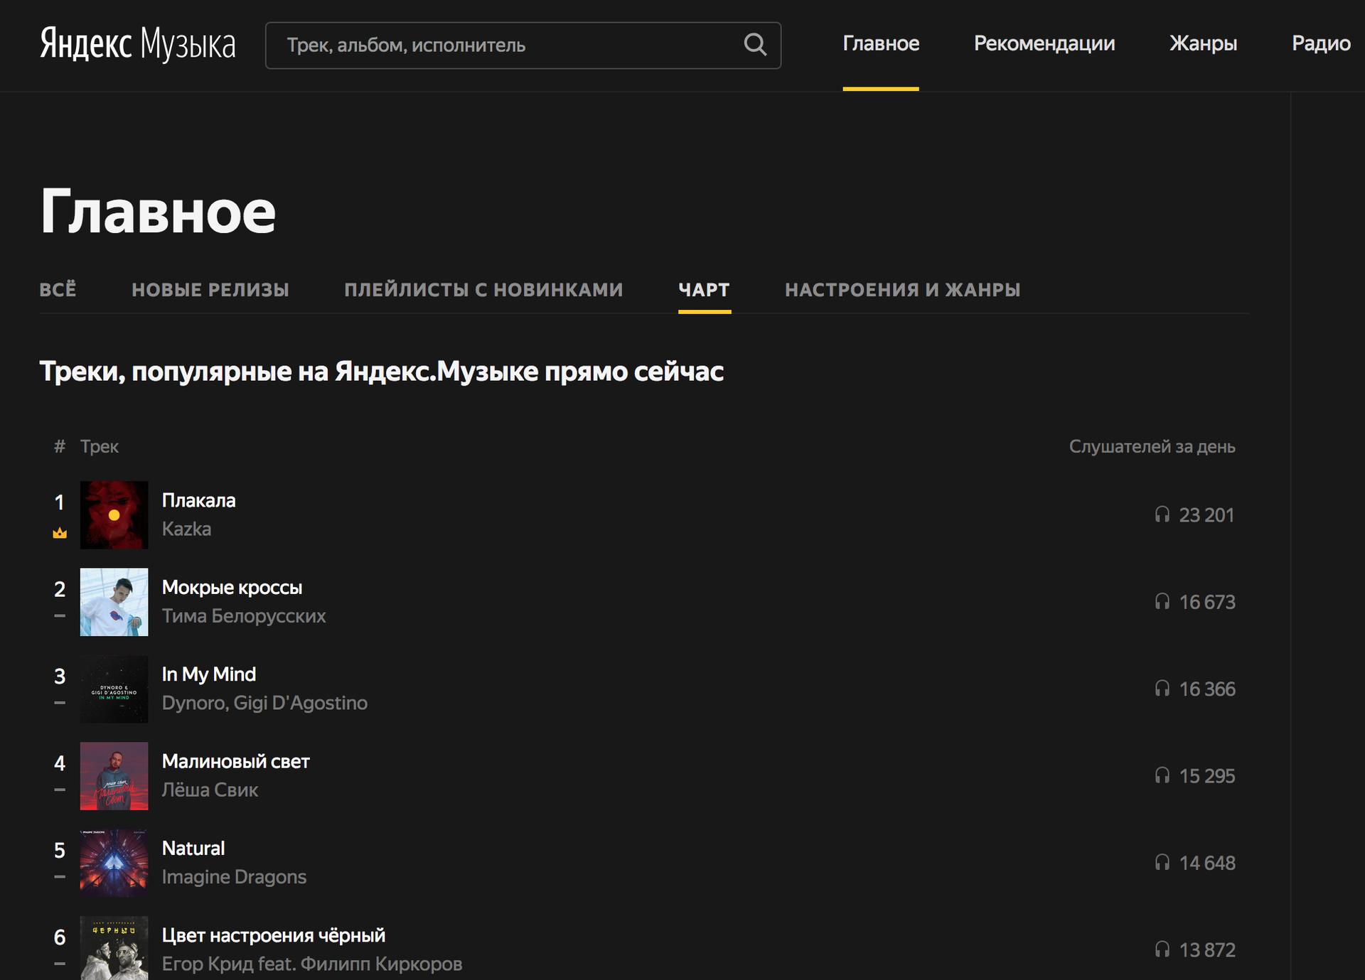Image resolution: width=1365 pixels, height=980 pixels.
Task: Open the Настроения и жанры tab
Action: [x=902, y=290]
